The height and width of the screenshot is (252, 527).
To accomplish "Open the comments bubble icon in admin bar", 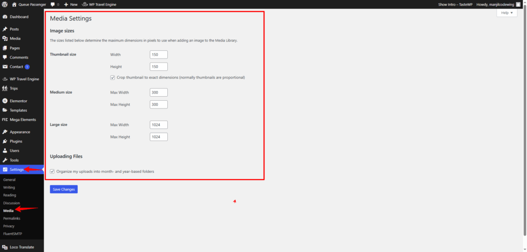I will pyautogui.click(x=53, y=4).
